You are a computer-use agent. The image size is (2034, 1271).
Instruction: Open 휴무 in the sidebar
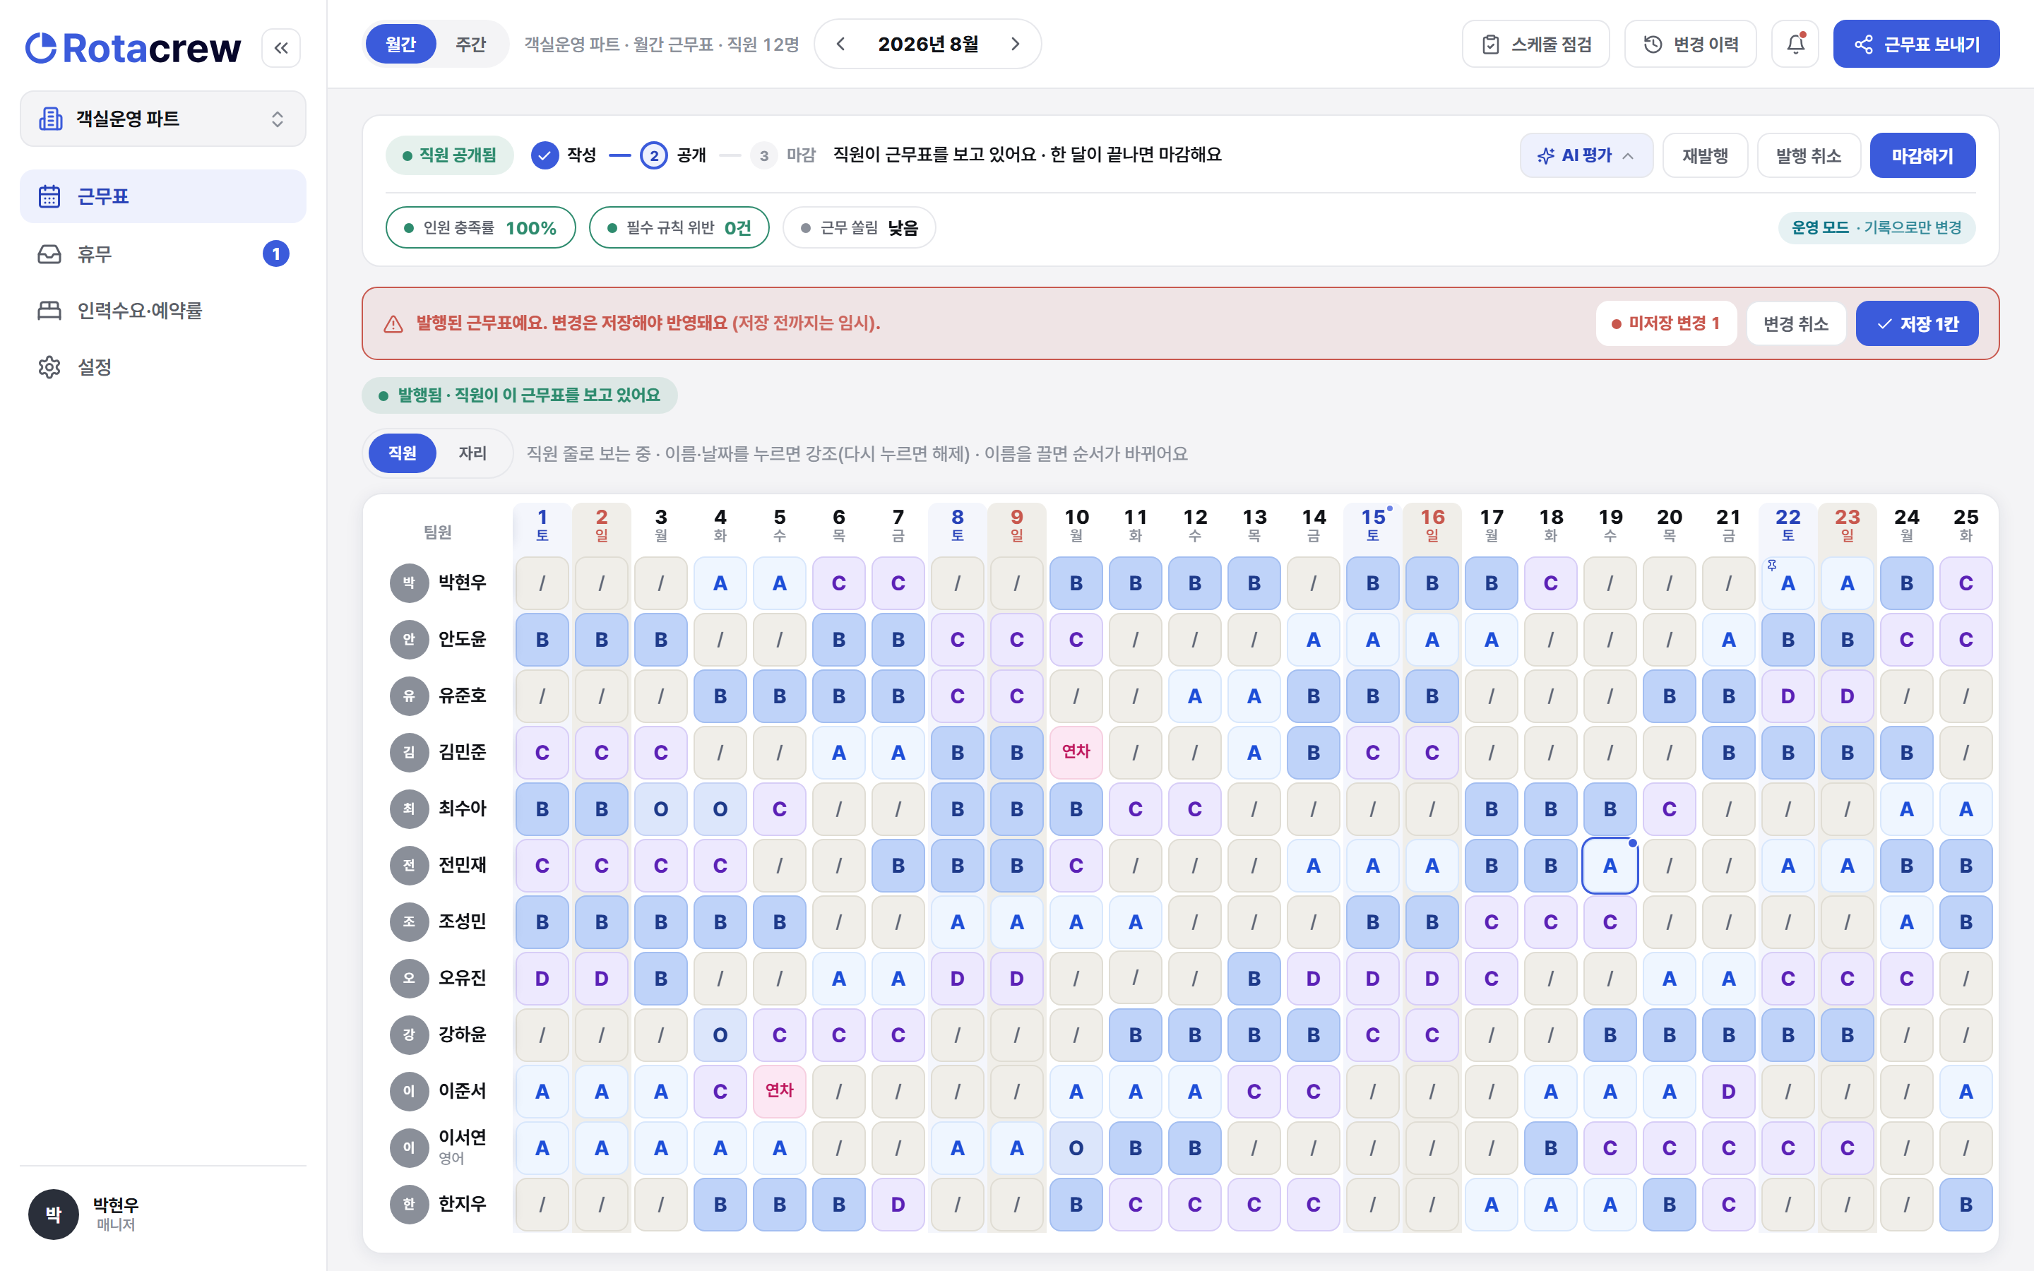point(163,254)
